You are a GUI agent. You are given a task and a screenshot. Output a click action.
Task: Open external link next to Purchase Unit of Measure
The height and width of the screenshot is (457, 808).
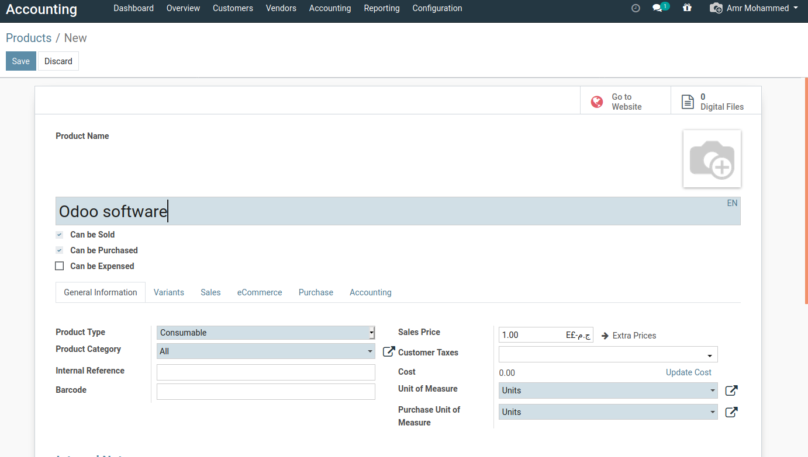point(731,412)
